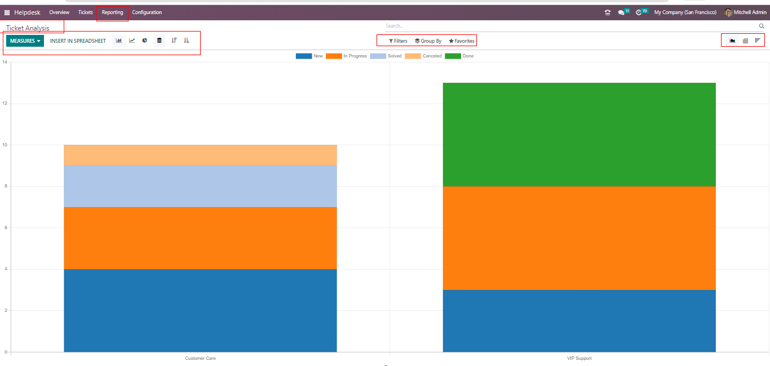
Task: Switch to bar chart mode
Action: pyautogui.click(x=118, y=41)
